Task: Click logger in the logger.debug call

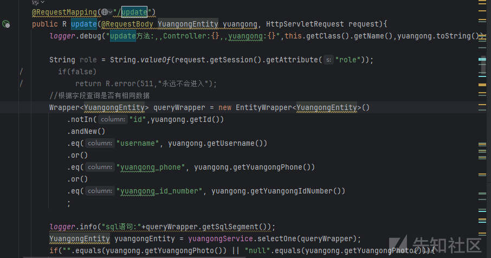Action: pyautogui.click(x=62, y=36)
